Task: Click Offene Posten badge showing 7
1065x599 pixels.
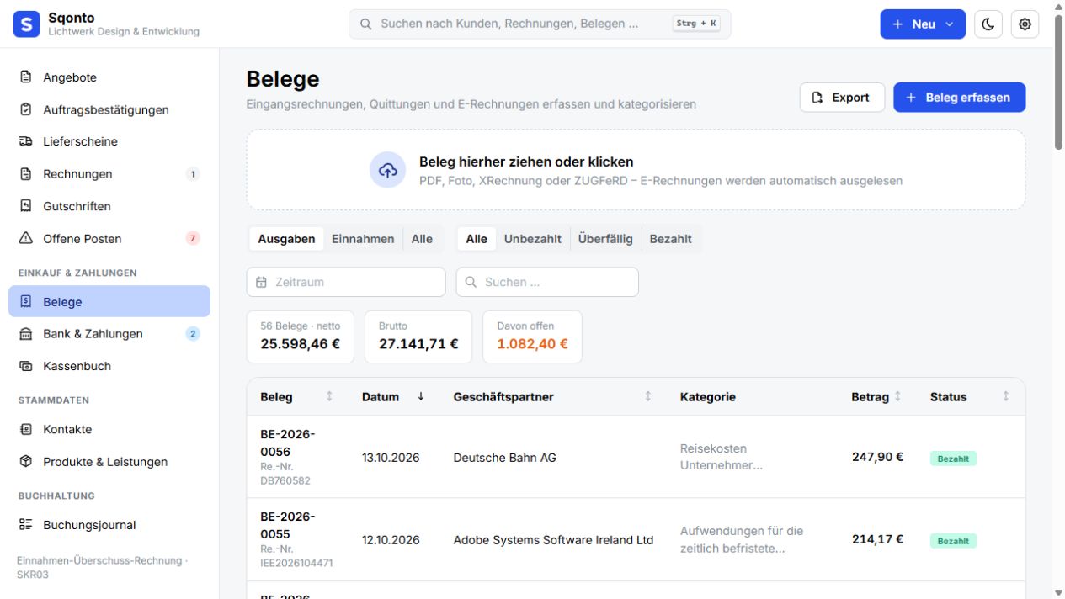Action: [x=193, y=238]
